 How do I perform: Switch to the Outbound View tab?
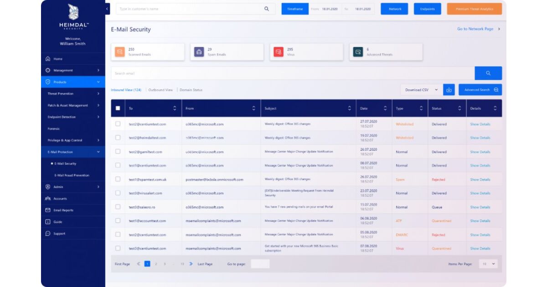160,90
